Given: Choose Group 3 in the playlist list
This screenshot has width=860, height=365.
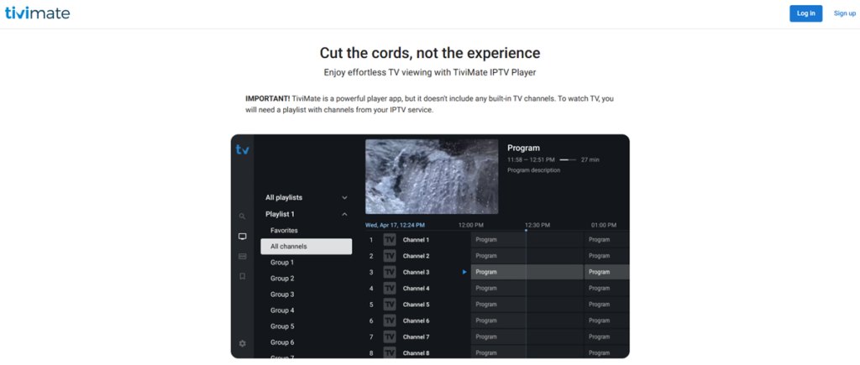Looking at the screenshot, I should (281, 295).
